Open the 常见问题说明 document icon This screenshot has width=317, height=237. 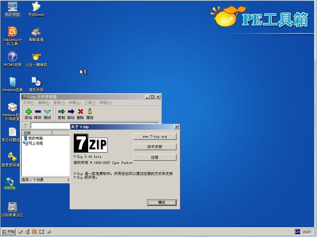(11, 135)
